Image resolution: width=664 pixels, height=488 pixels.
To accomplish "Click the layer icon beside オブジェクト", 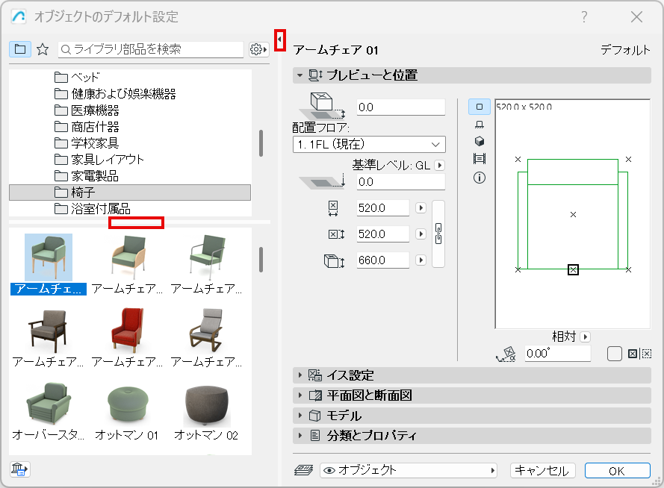I will pos(303,470).
